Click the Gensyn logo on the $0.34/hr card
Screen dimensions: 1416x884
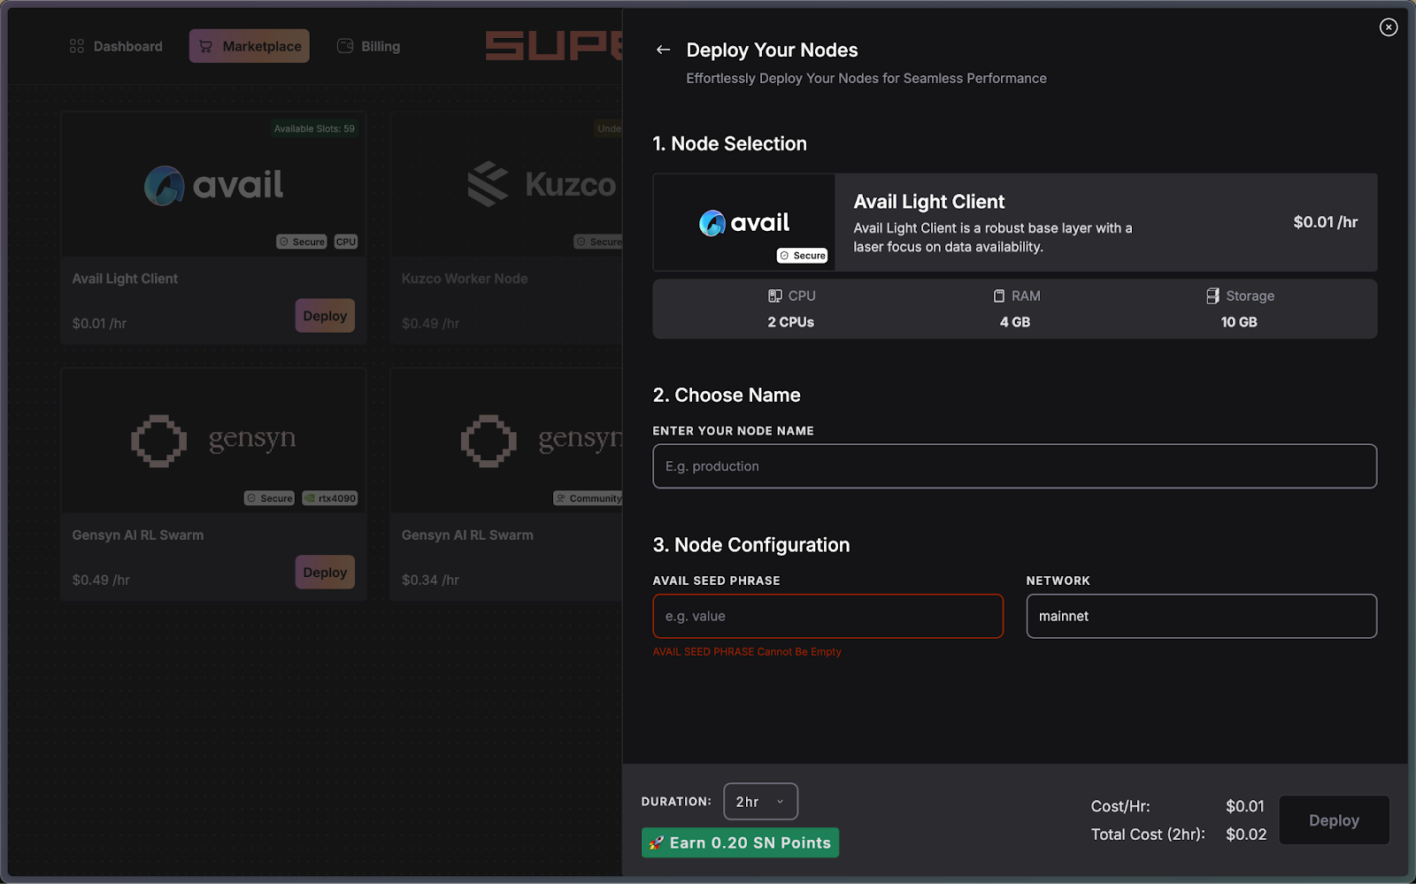[542, 440]
